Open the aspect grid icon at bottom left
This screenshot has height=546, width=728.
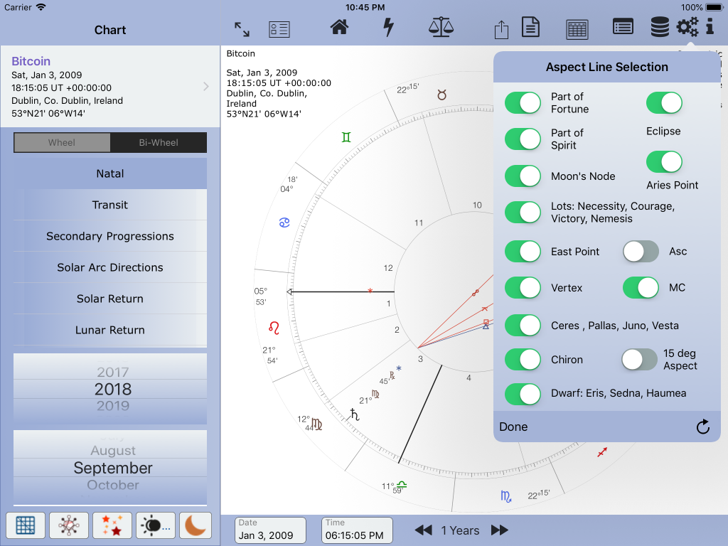coord(26,525)
